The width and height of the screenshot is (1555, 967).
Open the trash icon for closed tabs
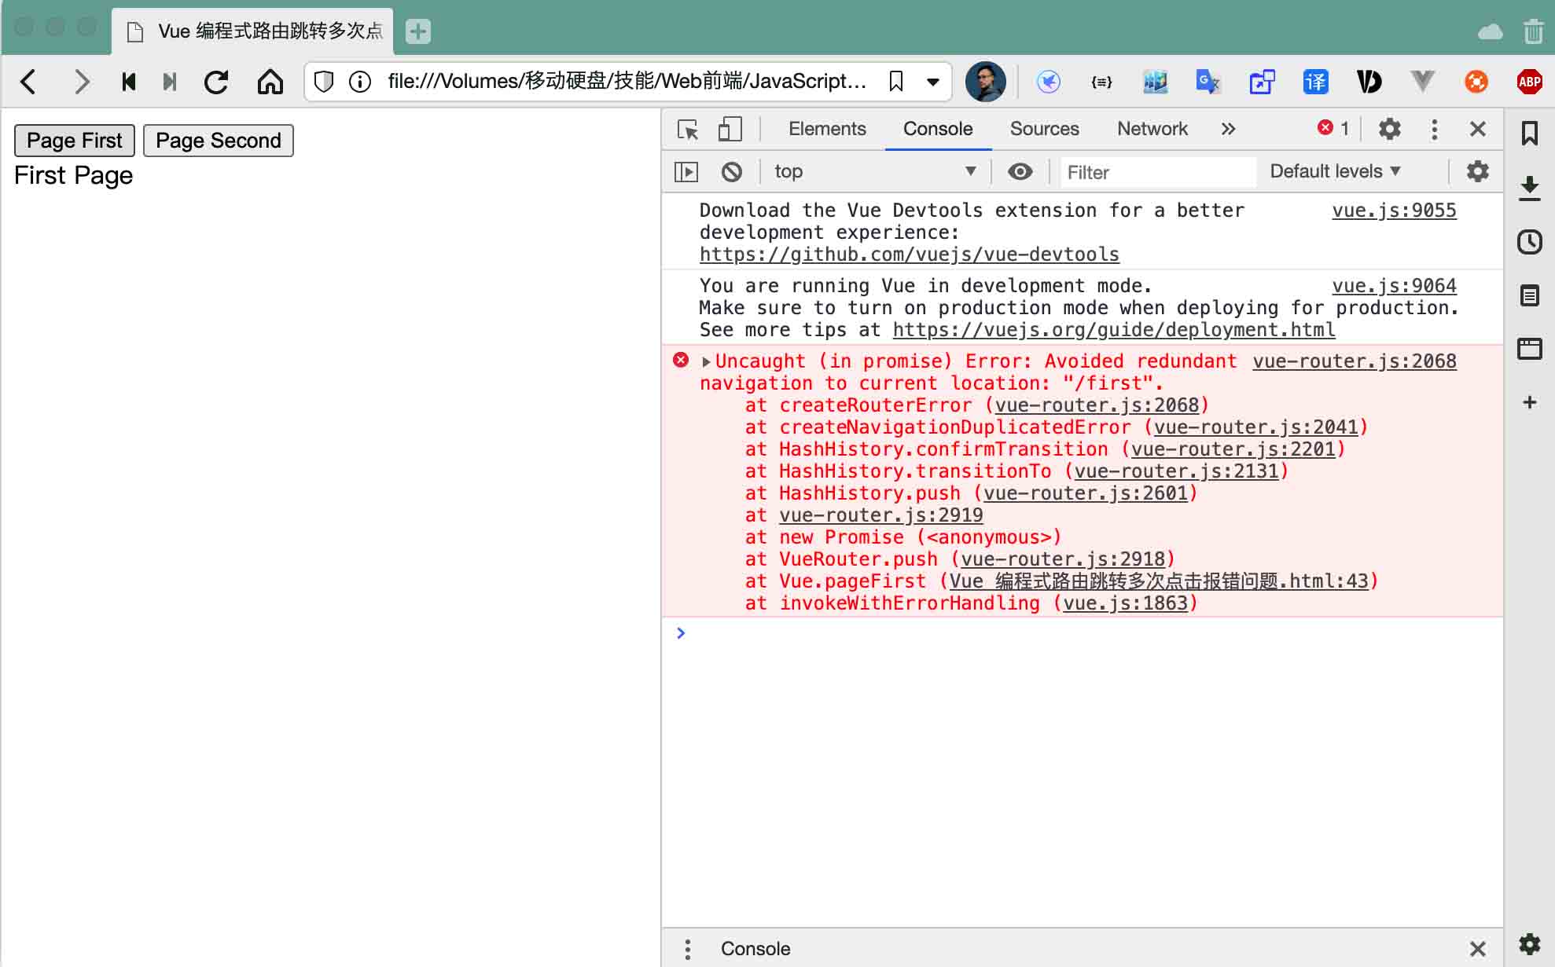pyautogui.click(x=1533, y=31)
